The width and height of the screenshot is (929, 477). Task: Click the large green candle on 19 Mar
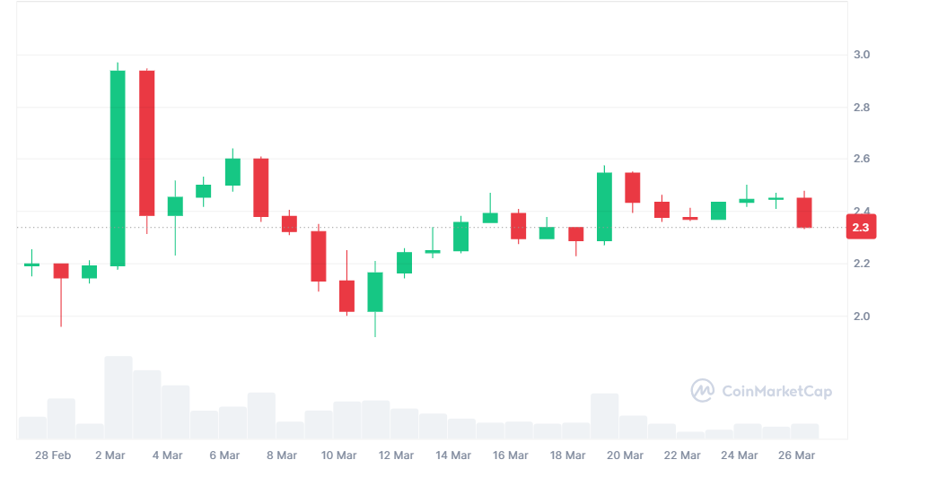604,207
